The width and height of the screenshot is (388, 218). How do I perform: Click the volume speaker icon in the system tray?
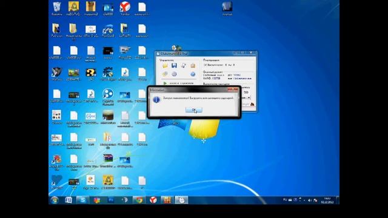(310, 200)
